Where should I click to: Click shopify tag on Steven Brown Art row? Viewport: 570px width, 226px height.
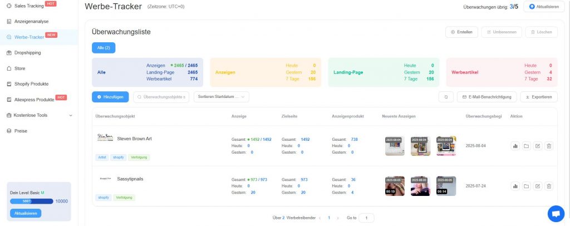[x=118, y=158]
